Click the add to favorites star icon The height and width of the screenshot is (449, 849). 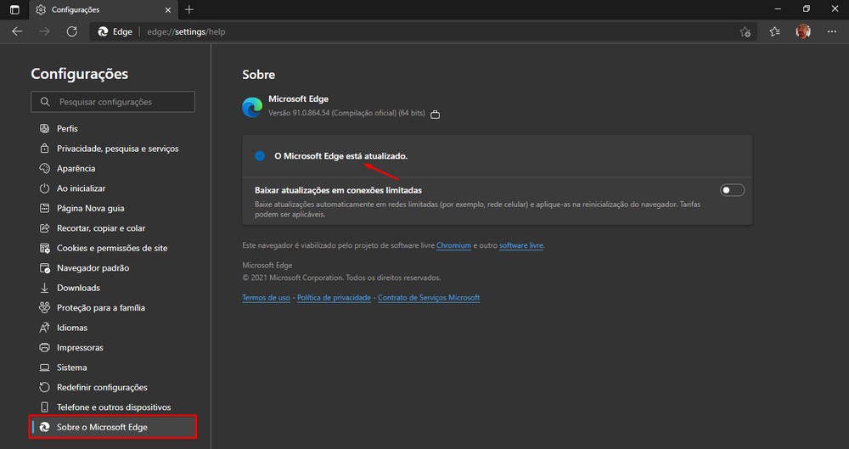pyautogui.click(x=745, y=31)
